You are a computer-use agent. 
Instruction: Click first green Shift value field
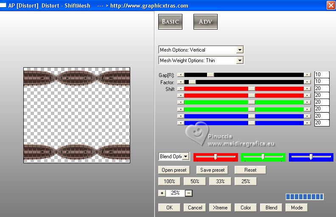[322, 102]
